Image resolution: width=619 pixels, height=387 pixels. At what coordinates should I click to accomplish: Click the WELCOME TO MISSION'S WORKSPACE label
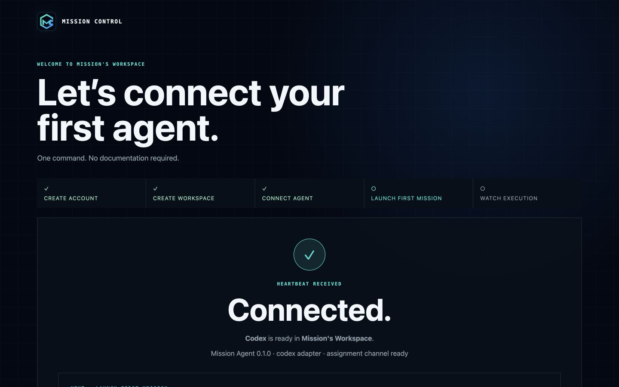click(x=91, y=64)
